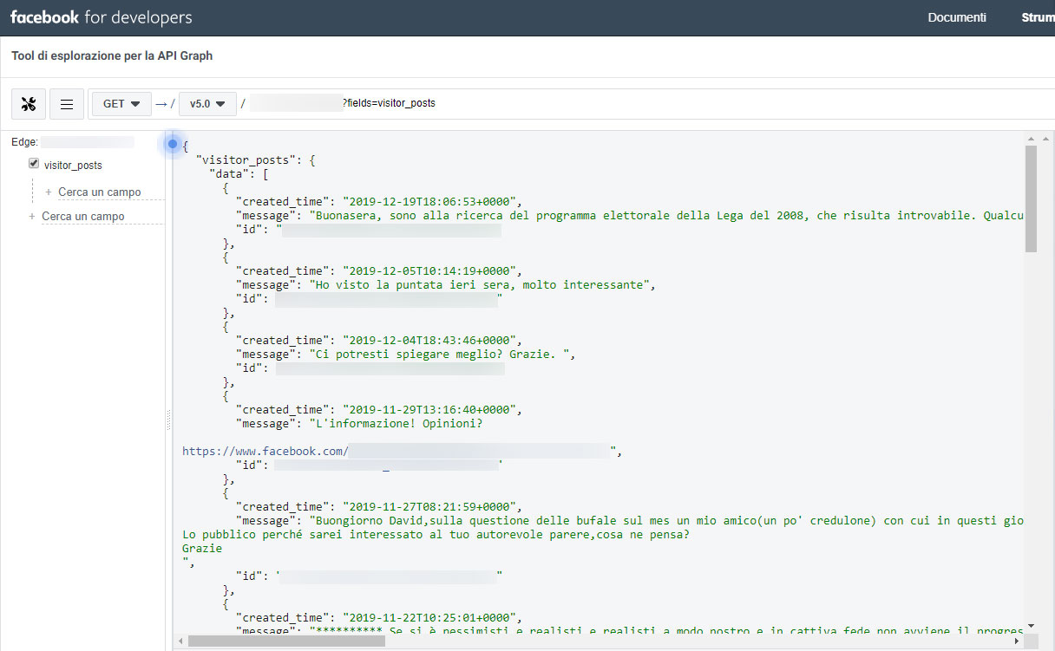Click the https://www.facebook.com/ URL in the response
The height and width of the screenshot is (651, 1055).
(265, 451)
